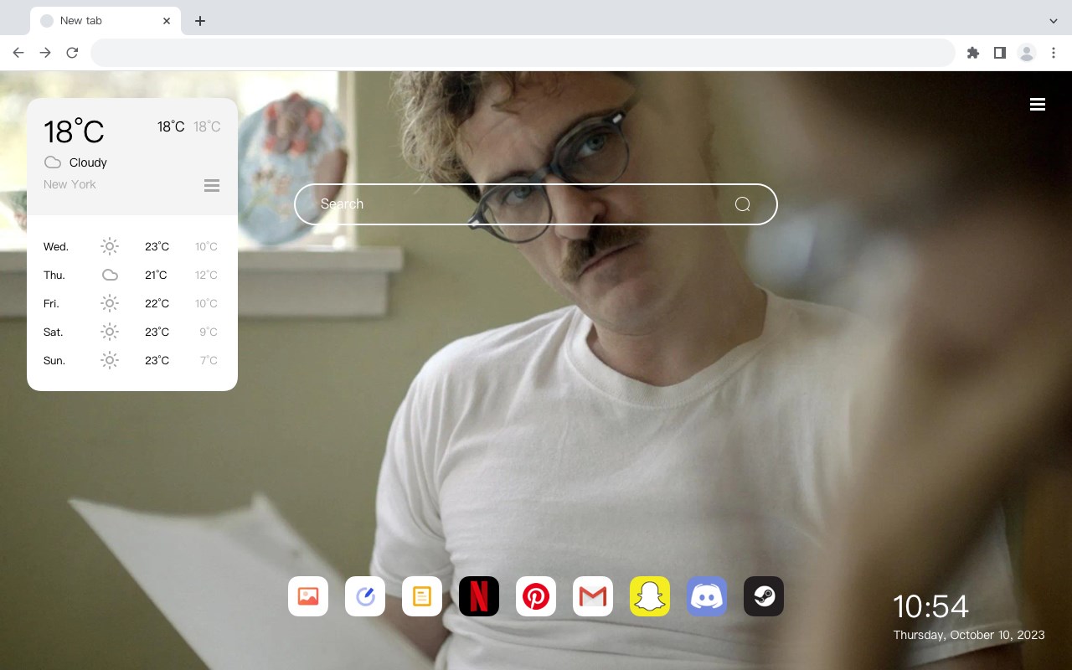Select the Fri. forecast row label
The width and height of the screenshot is (1072, 670).
tap(51, 303)
